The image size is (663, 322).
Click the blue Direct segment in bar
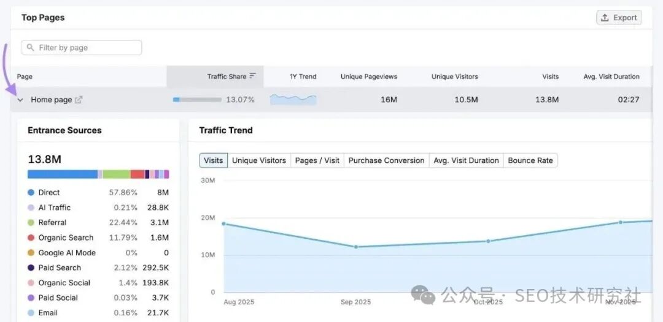[62, 174]
